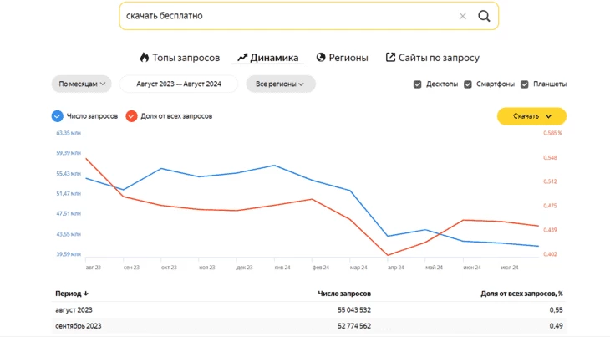Click the flame icon for top queries
The image size is (610, 337).
coord(145,58)
